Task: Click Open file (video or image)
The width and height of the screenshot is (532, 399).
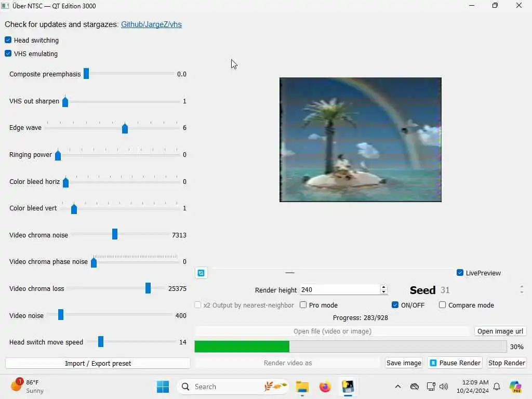Action: pos(332,331)
